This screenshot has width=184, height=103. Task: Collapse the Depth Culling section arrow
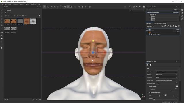point(148,86)
